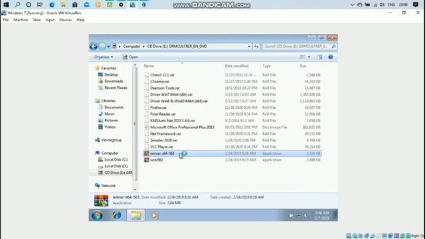Launch Microsoft Edge from the host taskbar

pos(52,5)
